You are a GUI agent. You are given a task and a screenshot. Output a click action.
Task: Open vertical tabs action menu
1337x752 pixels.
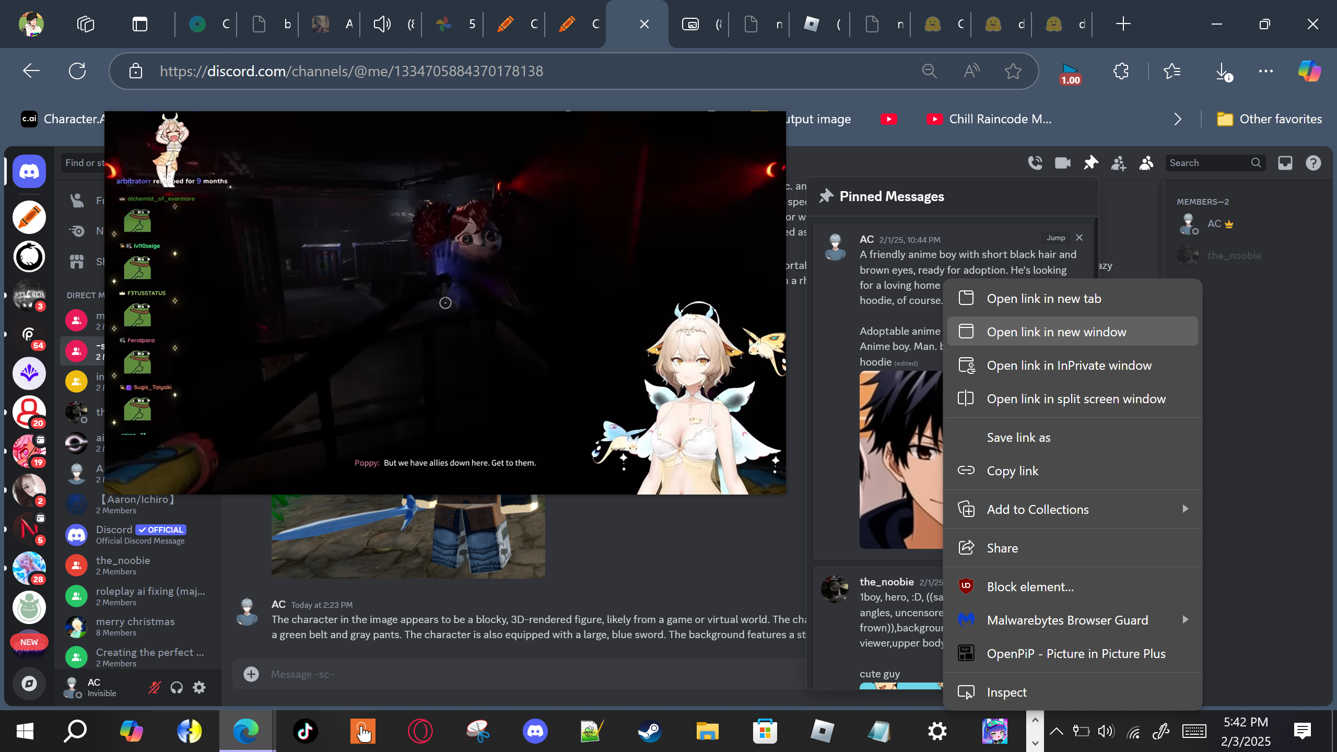(x=140, y=24)
